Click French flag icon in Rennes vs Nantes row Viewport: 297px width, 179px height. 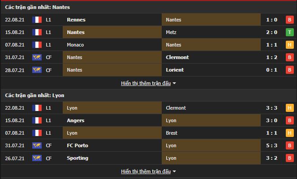pos(37,20)
